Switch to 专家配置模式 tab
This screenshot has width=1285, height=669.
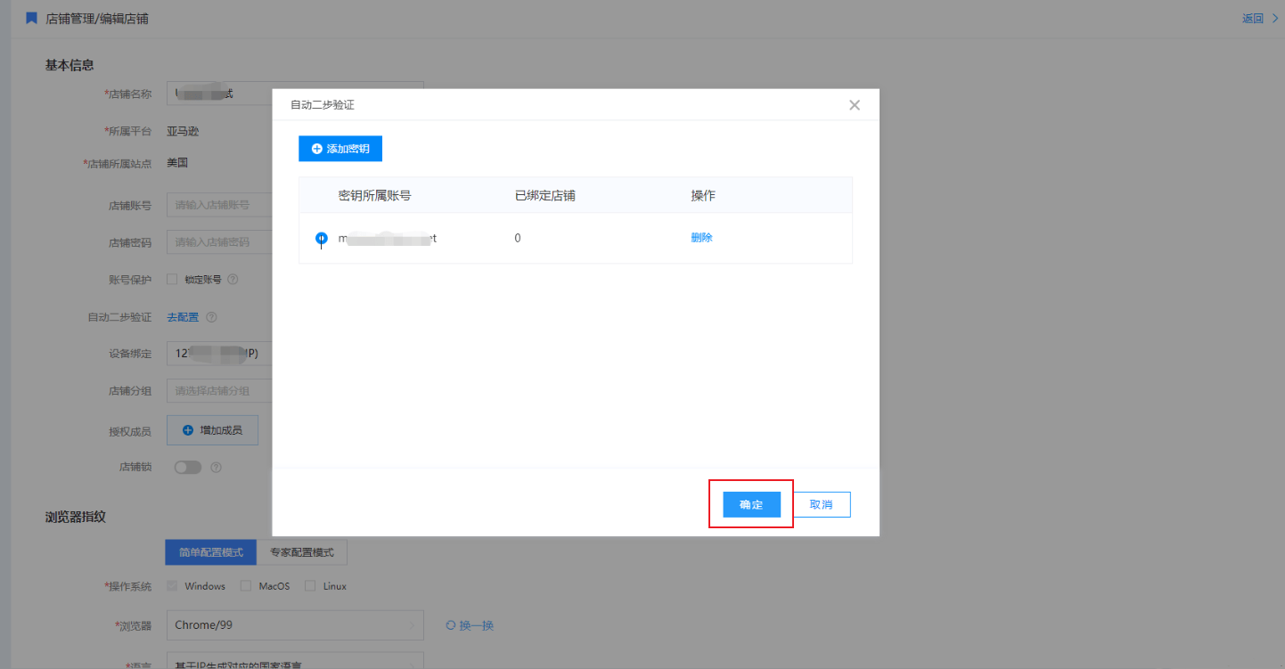(x=302, y=552)
